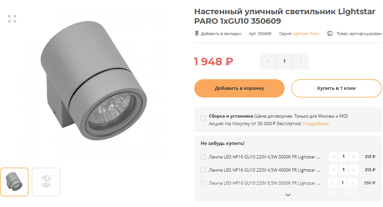The width and height of the screenshot is (383, 207).
Task: Click the certification mark icon
Action: (330, 34)
